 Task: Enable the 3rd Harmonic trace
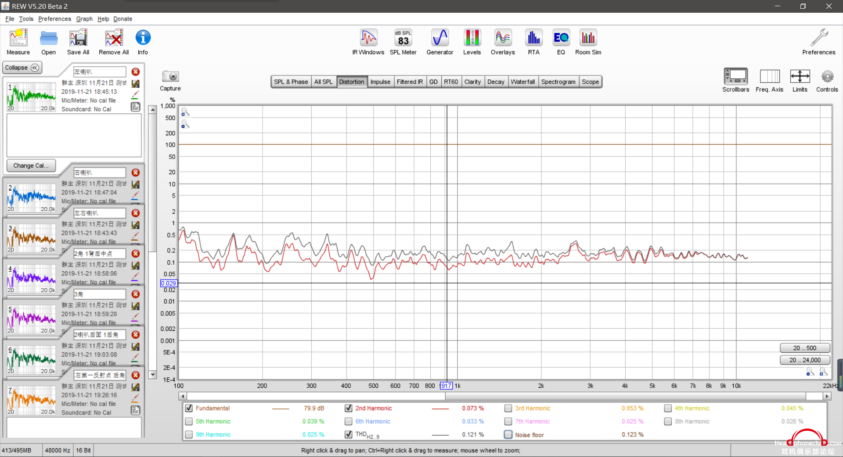(x=508, y=408)
